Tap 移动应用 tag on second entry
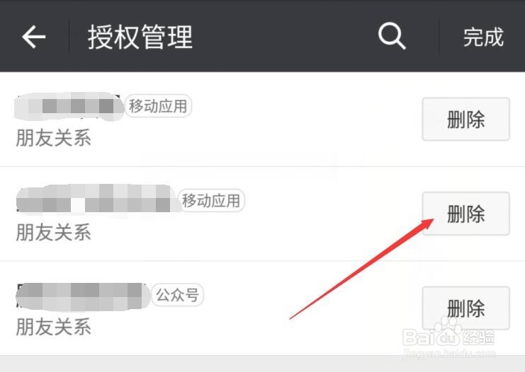525x372 pixels. click(211, 200)
